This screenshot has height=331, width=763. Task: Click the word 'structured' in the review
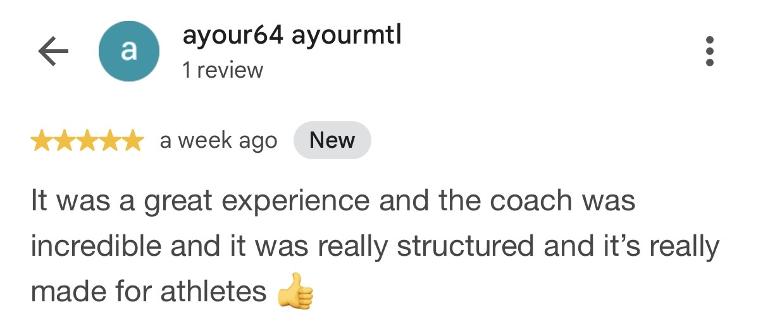[x=465, y=246]
